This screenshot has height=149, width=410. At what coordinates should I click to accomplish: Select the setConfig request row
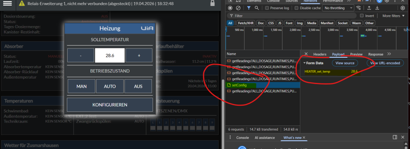[x=263, y=85]
